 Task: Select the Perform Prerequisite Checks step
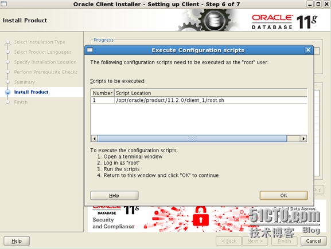[46, 72]
